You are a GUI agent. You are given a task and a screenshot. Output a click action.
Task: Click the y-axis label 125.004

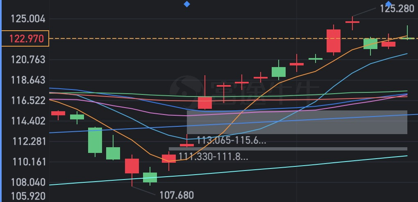coord(28,19)
